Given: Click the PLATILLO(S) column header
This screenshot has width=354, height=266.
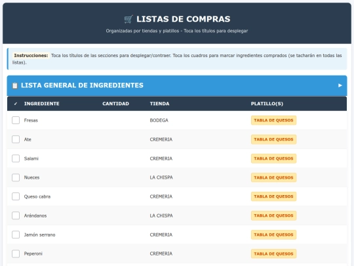Looking at the screenshot, I should point(267,104).
